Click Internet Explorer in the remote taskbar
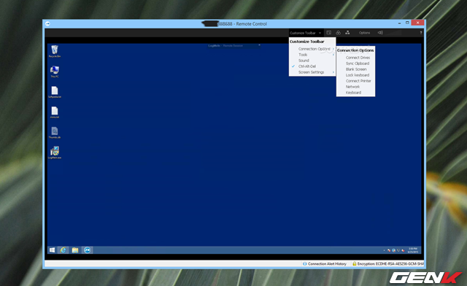467x286 pixels. pyautogui.click(x=63, y=250)
